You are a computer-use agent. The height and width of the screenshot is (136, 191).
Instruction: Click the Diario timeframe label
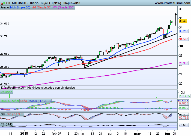tap(34, 3)
